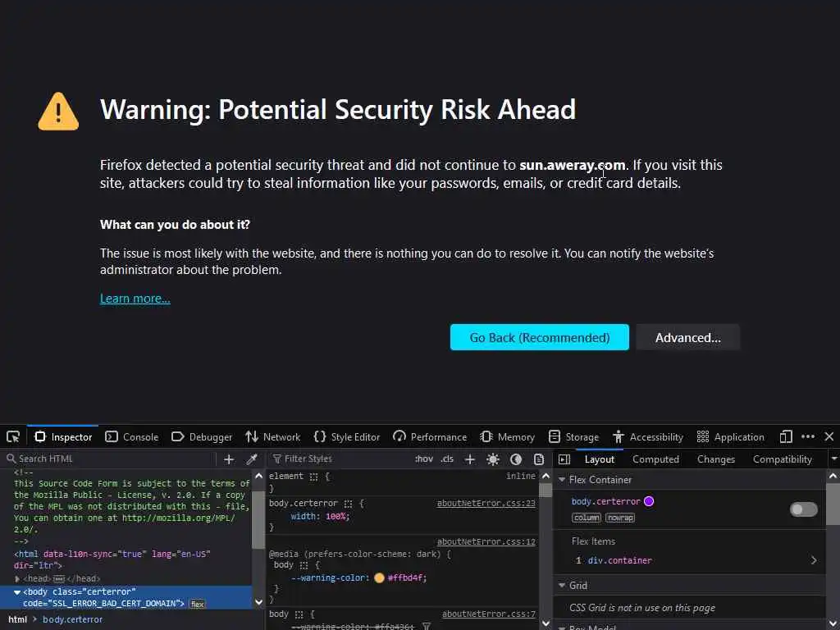The image size is (840, 630).
Task: Open the Accessibility panel
Action: pyautogui.click(x=648, y=436)
